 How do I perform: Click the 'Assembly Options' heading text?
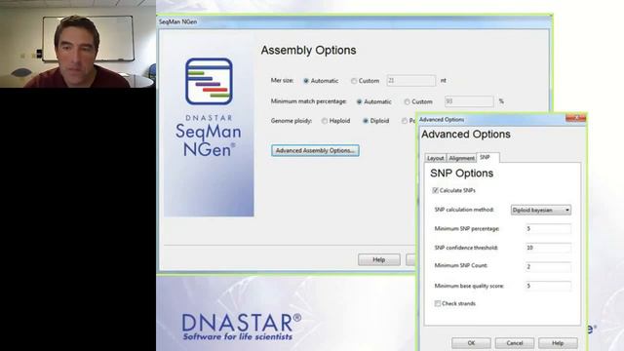[x=308, y=51]
